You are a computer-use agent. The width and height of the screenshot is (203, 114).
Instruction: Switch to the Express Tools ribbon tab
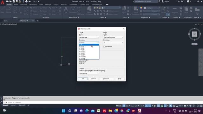[84, 4]
